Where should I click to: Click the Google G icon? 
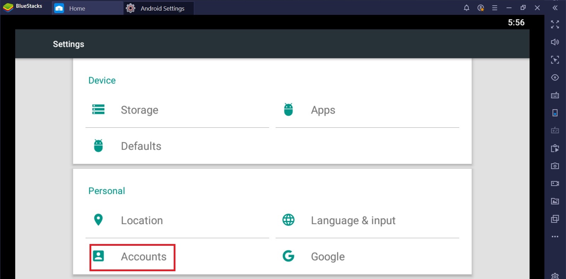coord(288,256)
